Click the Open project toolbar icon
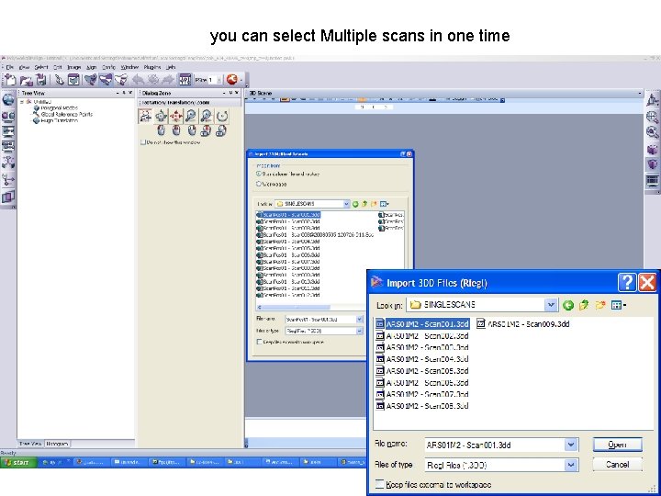Screen dimensions: 661x496 (26, 79)
